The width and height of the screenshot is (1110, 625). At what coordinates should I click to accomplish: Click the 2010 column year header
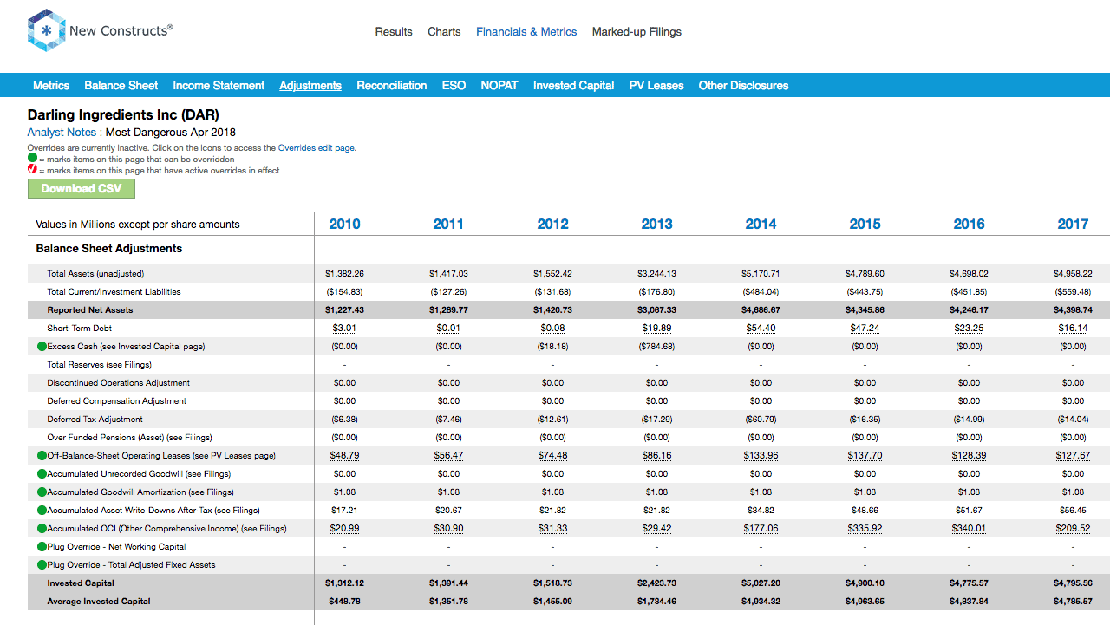click(x=344, y=224)
